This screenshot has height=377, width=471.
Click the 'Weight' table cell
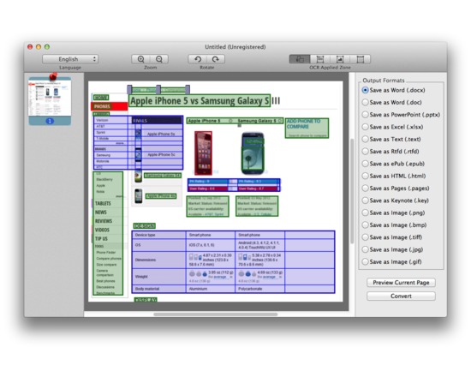point(159,277)
